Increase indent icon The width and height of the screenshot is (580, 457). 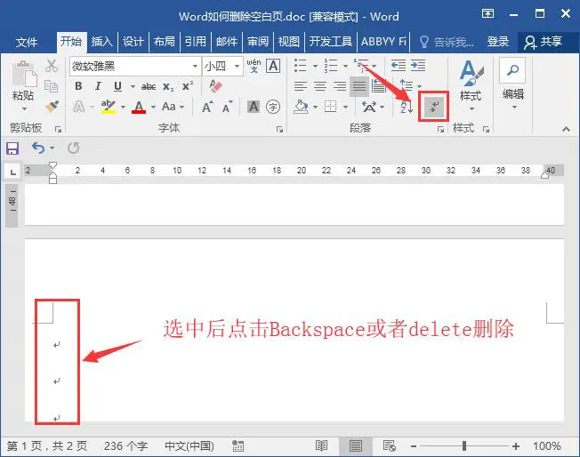(x=418, y=66)
